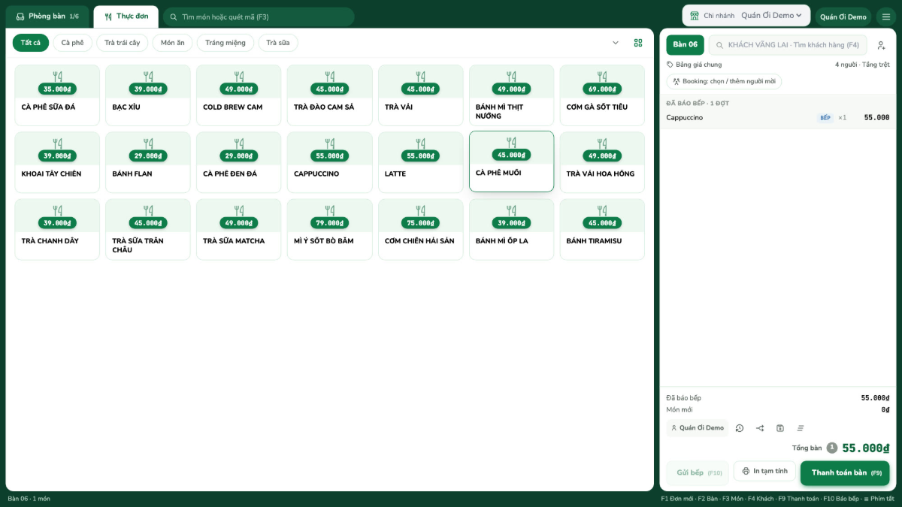The image size is (902, 507).
Task: Click the Bảng giá chung price tag
Action: [694, 65]
